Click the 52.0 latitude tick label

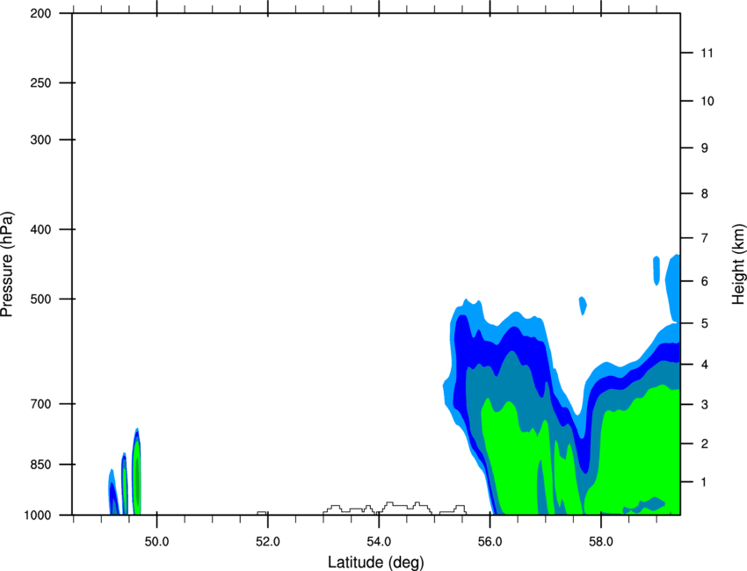[268, 542]
